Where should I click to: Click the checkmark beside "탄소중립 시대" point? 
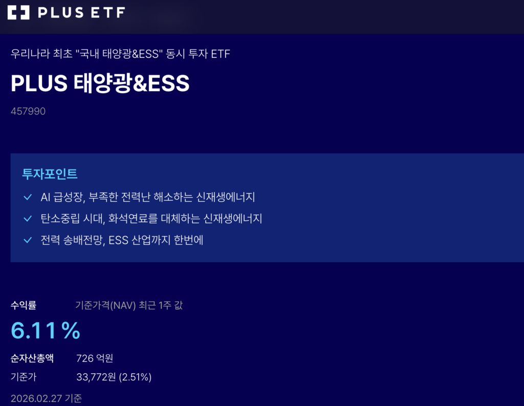pyautogui.click(x=28, y=219)
